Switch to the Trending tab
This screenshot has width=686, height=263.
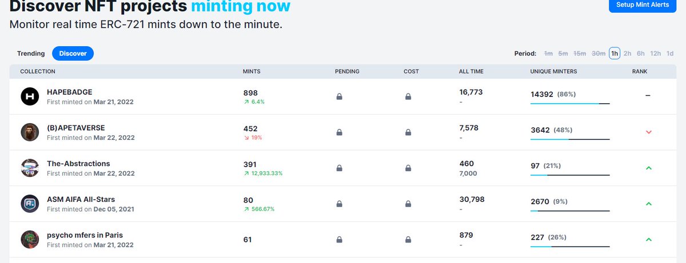tap(31, 54)
